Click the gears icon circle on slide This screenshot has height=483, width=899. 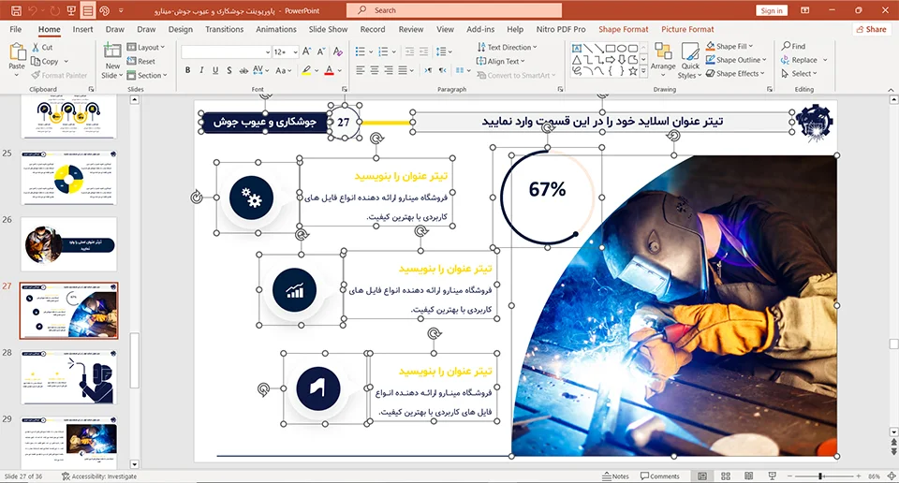(x=251, y=198)
